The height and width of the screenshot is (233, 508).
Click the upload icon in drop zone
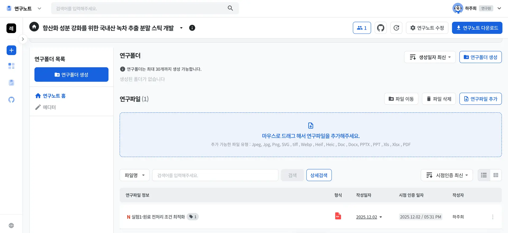(311, 126)
